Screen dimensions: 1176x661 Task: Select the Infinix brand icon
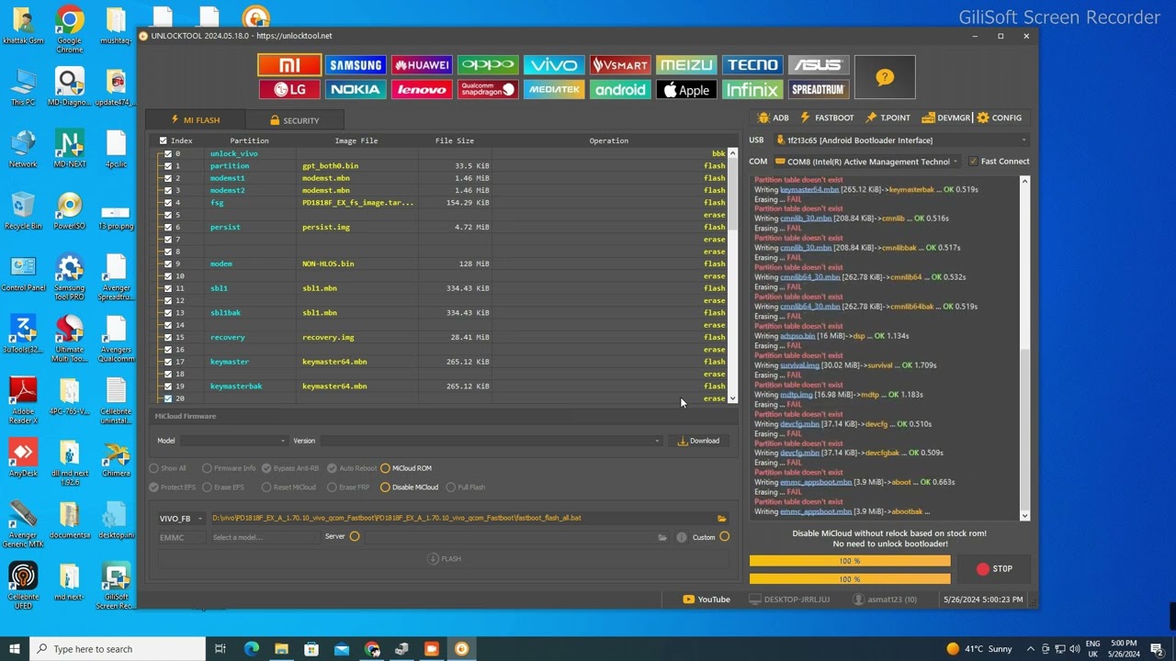[x=752, y=90]
